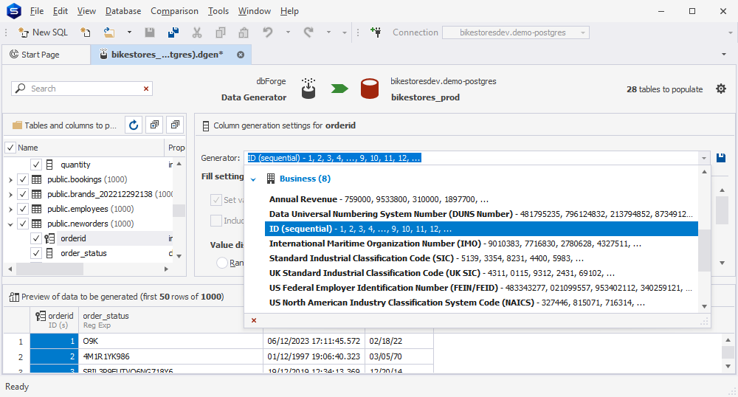
Task: Click the new document icon beside New SQL
Action: pos(85,32)
